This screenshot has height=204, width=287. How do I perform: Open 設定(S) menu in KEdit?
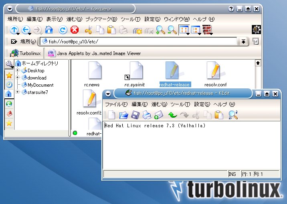pos(202,104)
